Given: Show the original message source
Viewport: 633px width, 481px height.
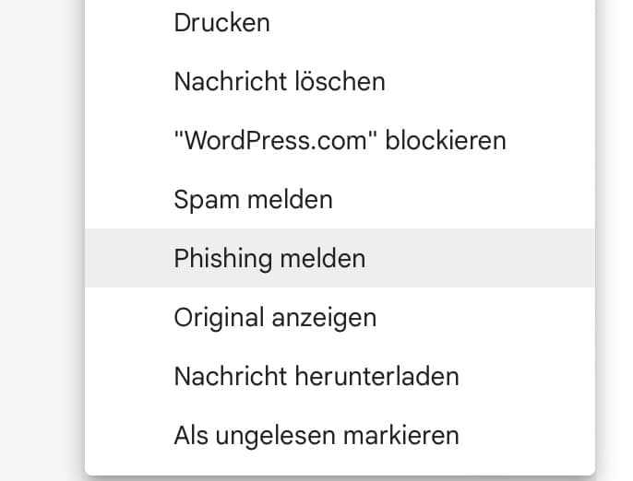Looking at the screenshot, I should 275,318.
